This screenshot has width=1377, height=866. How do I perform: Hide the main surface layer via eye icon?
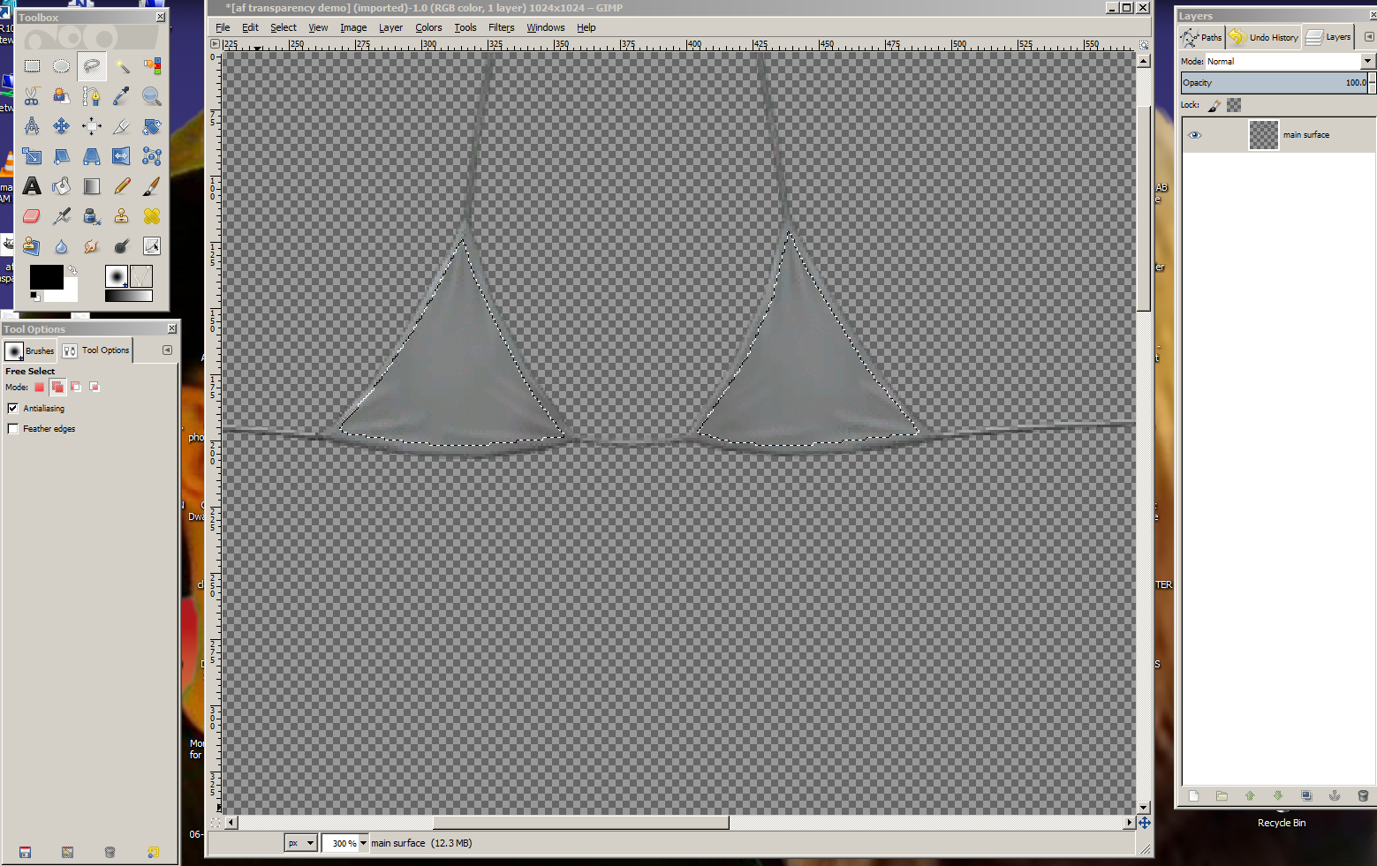1194,135
